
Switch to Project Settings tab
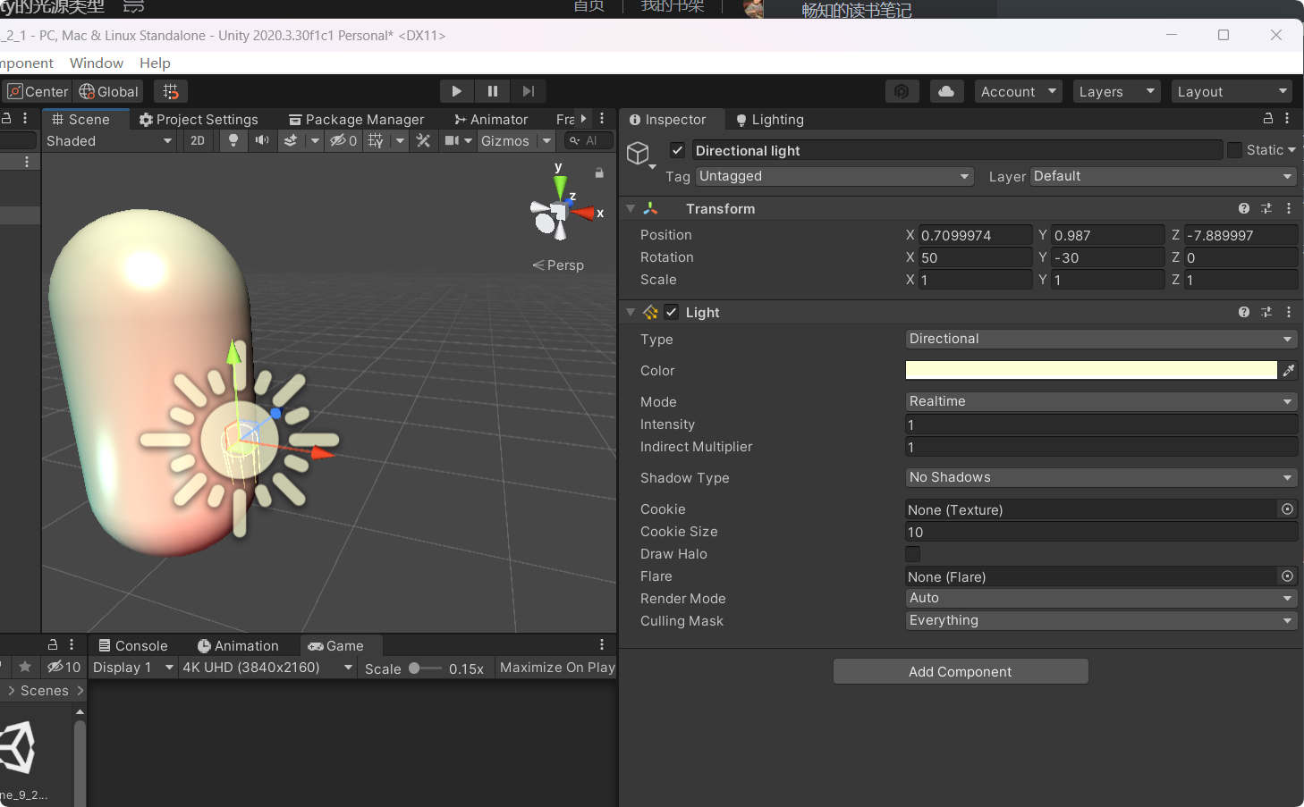point(199,119)
